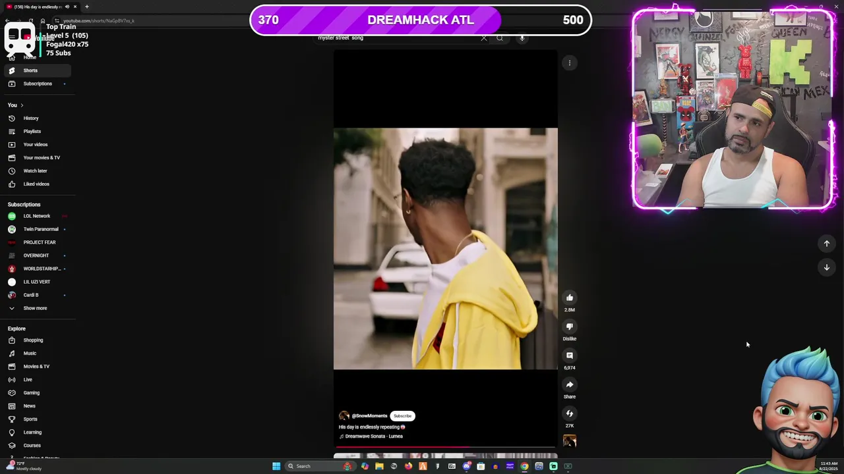This screenshot has height=474, width=844.
Task: Open the weather widget showing 72°F
Action: click(x=24, y=466)
